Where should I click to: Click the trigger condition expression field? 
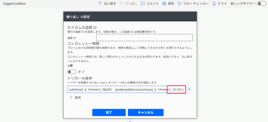127,89
